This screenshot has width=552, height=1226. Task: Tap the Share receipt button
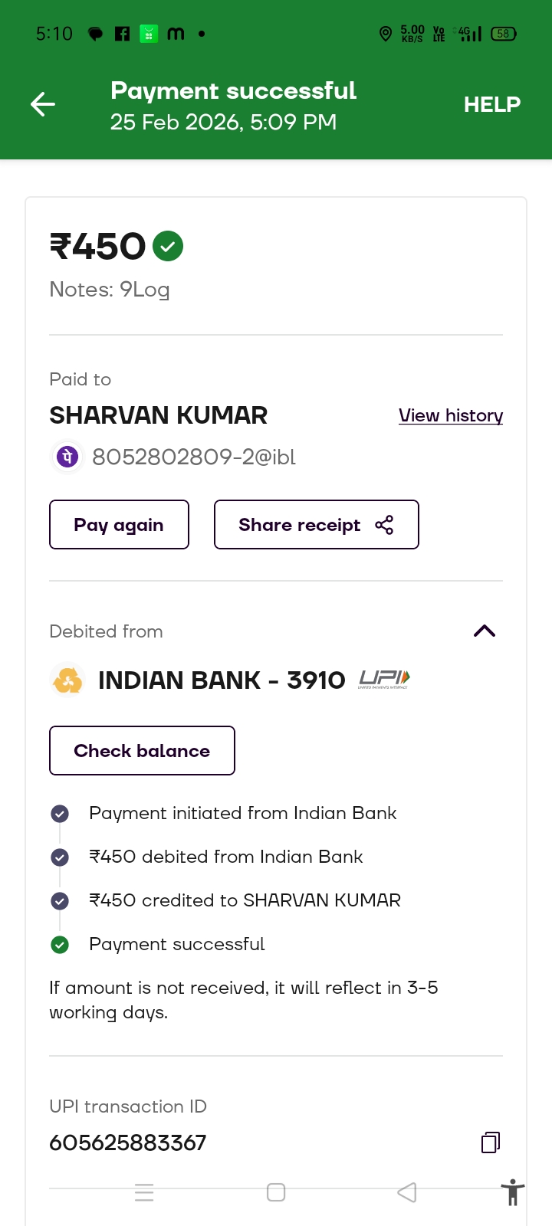[316, 525]
